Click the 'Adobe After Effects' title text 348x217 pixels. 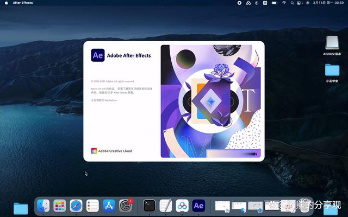click(x=129, y=55)
